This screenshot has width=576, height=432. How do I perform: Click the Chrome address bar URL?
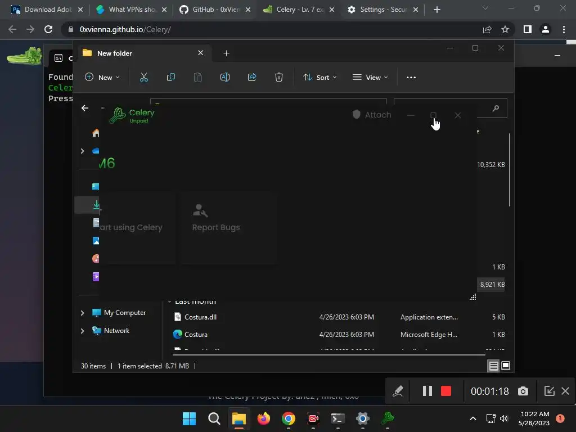click(x=125, y=29)
